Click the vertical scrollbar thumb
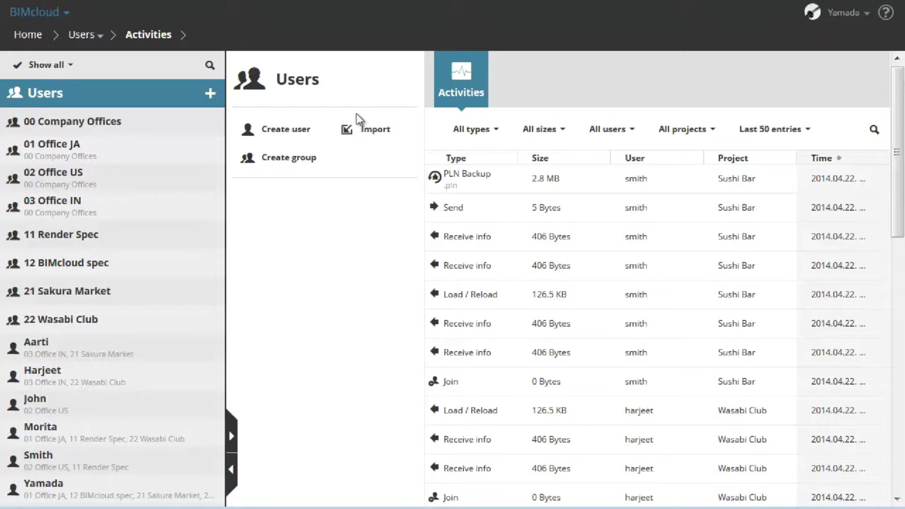 897,152
